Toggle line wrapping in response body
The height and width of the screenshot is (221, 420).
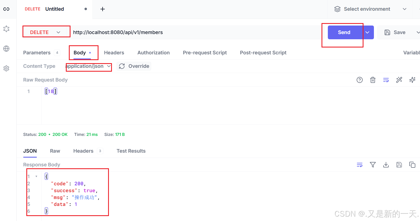click(360, 165)
